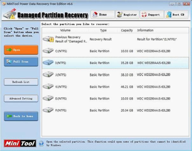Click the Damaged Partition Recovery drive icon
This screenshot has height=151, width=192.
(x=10, y=14)
